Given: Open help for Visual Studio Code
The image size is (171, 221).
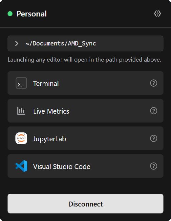Looking at the screenshot, I should click(x=154, y=166).
